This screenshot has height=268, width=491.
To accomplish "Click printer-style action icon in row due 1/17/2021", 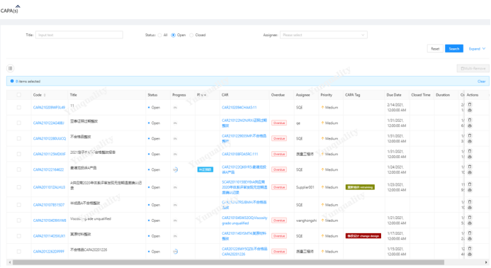I will tap(470, 239).
